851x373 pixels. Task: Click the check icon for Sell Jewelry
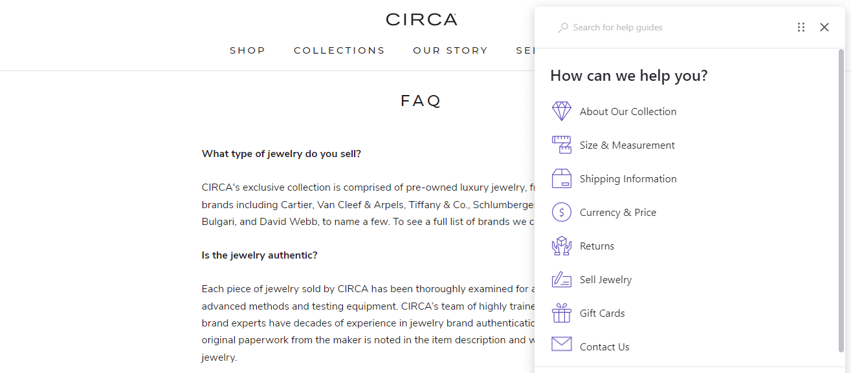tap(561, 279)
